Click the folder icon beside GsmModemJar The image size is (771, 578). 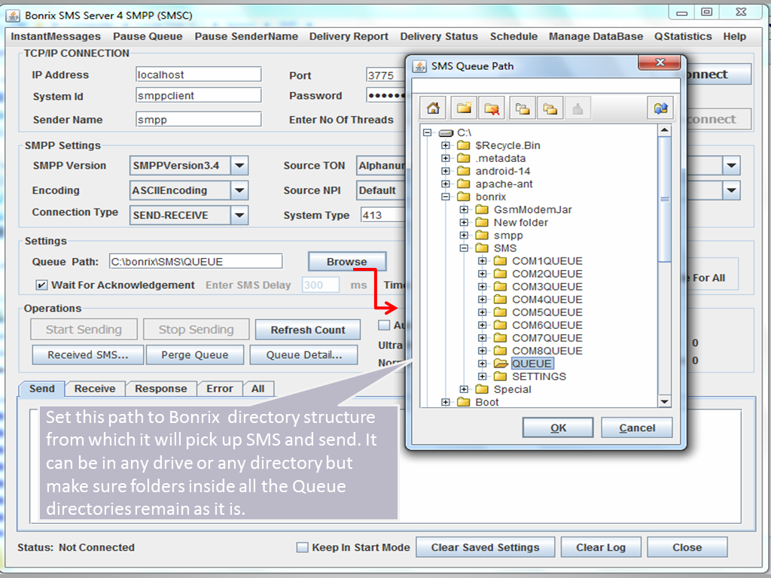click(482, 209)
